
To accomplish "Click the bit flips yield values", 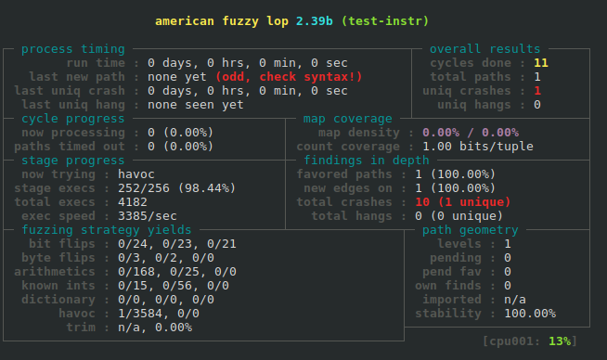I will 177,244.
